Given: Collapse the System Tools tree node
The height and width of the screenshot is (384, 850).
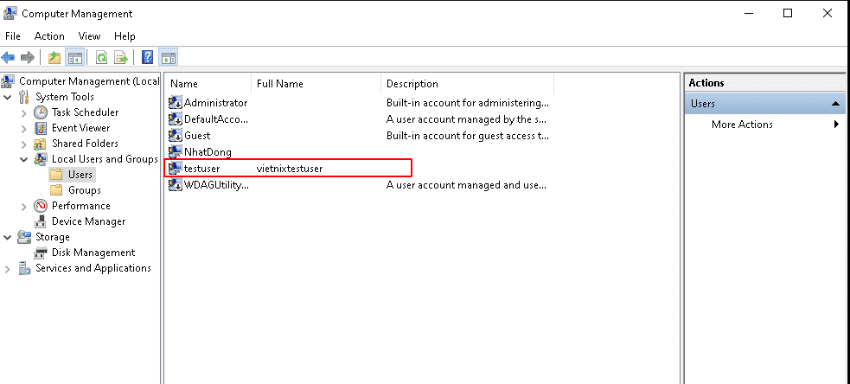Looking at the screenshot, I should (7, 97).
